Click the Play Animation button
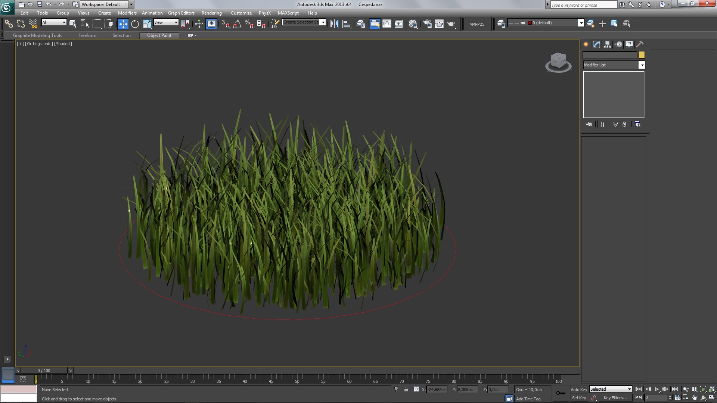 [x=657, y=389]
